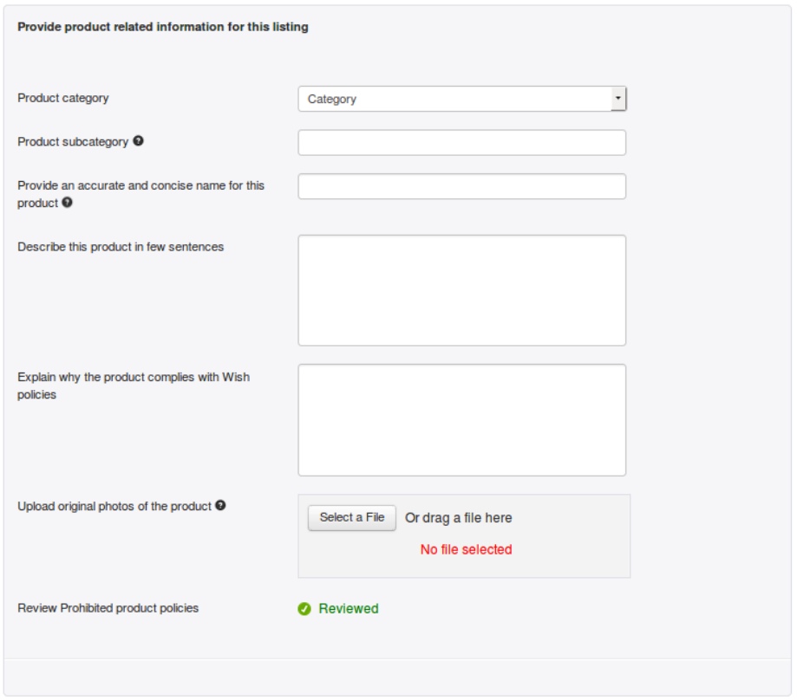
Task: Click the Product category label
Action: [x=62, y=98]
